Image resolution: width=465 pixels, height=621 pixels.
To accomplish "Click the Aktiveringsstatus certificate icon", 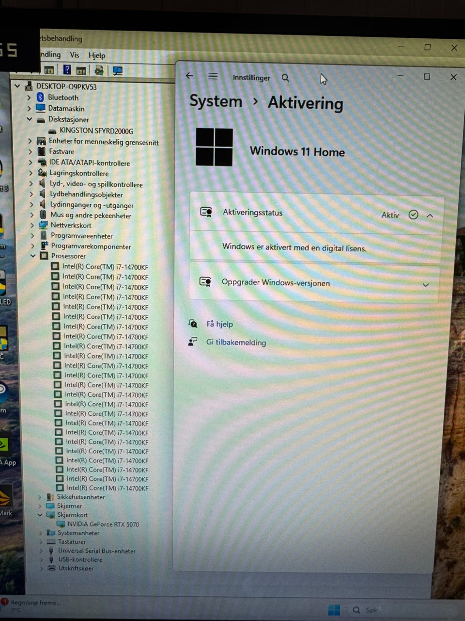I will [206, 212].
